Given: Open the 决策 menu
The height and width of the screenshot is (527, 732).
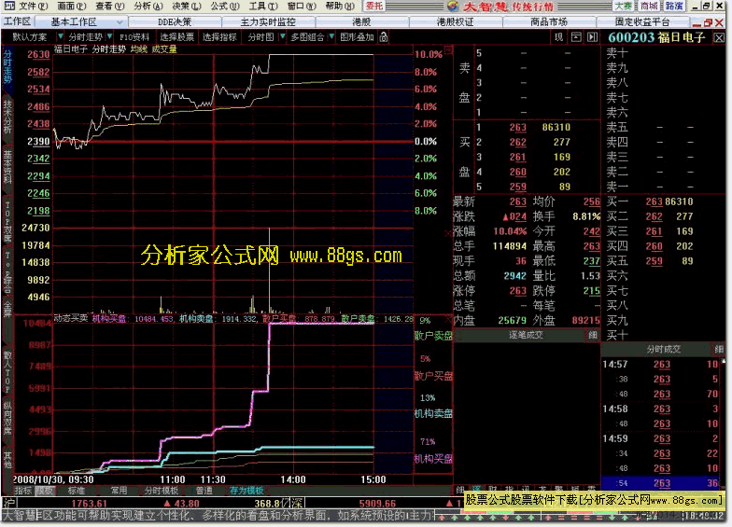Looking at the screenshot, I should click(187, 6).
